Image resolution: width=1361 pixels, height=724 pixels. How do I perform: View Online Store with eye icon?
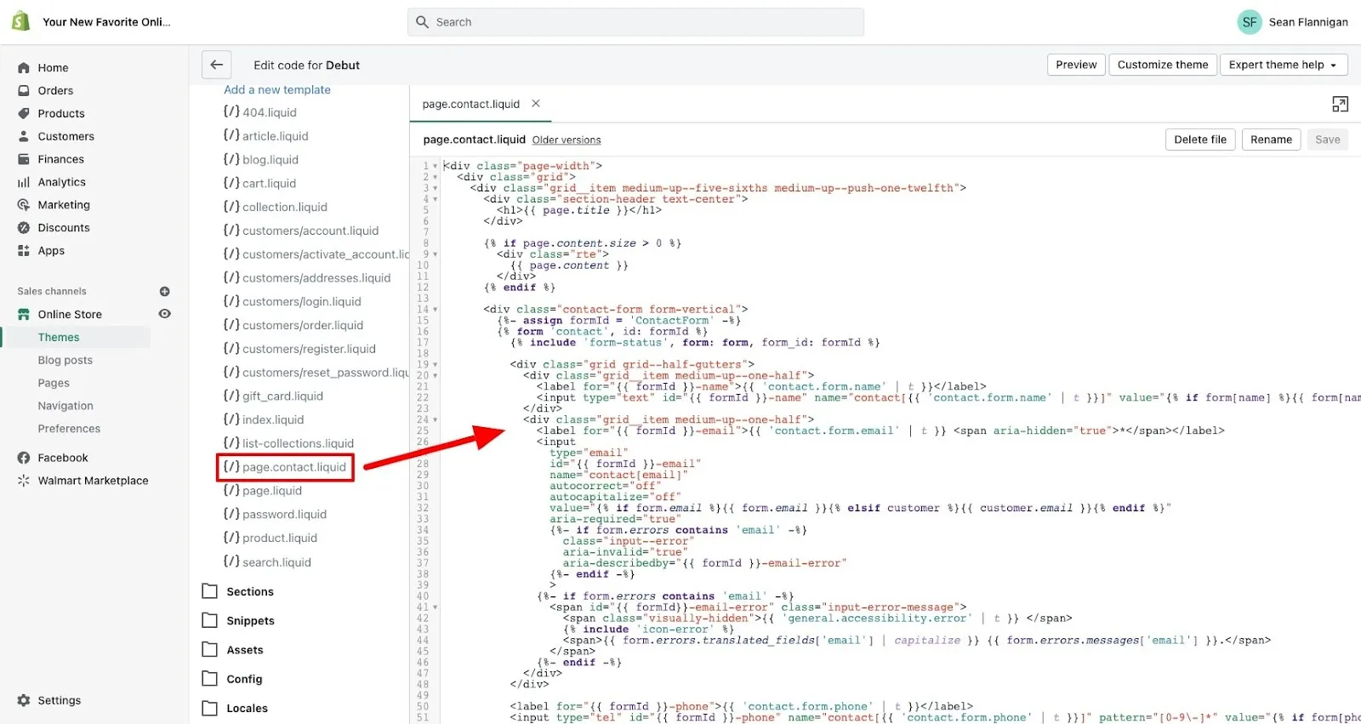click(x=165, y=314)
